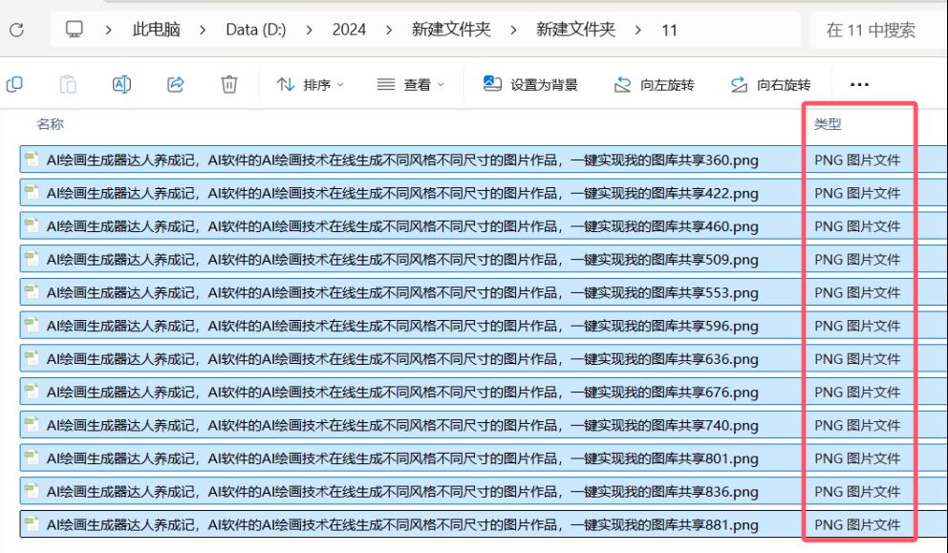Sort by the 类型 column header
This screenshot has height=553, width=948.
[828, 124]
